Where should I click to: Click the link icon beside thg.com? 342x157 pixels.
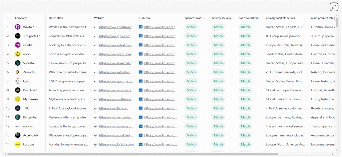coord(96,108)
